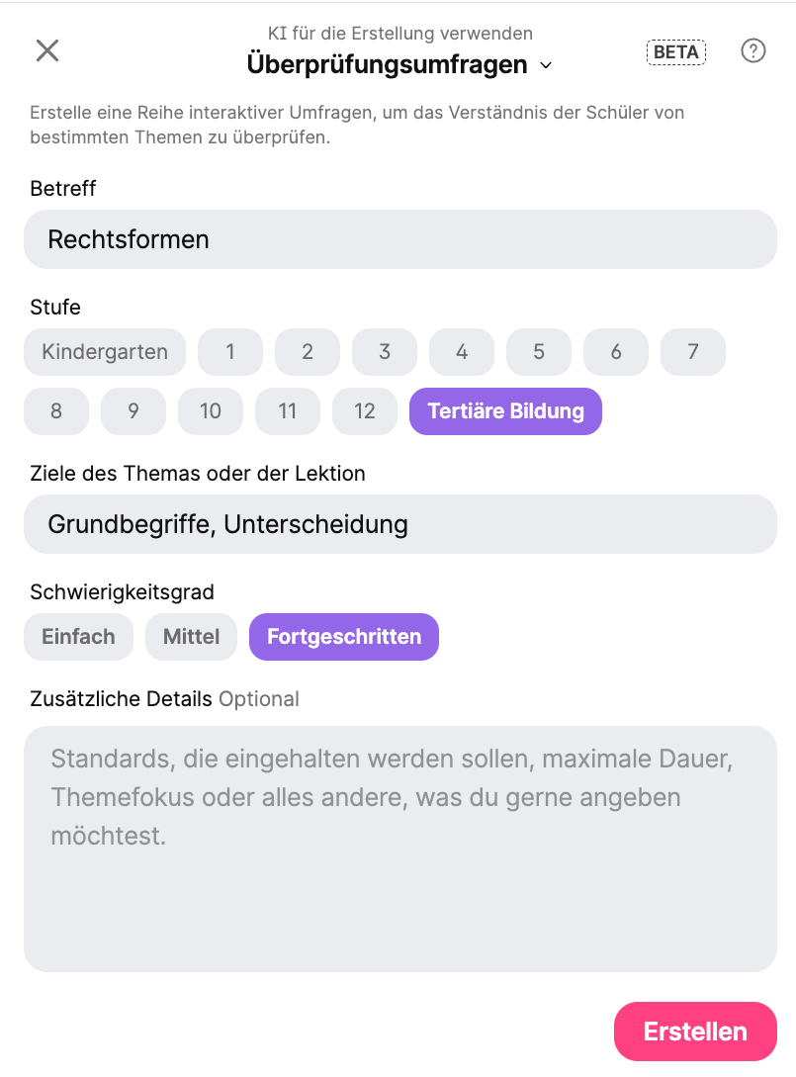Choose grade level 4
Viewport: 796px width, 1077px height.
pyautogui.click(x=462, y=352)
